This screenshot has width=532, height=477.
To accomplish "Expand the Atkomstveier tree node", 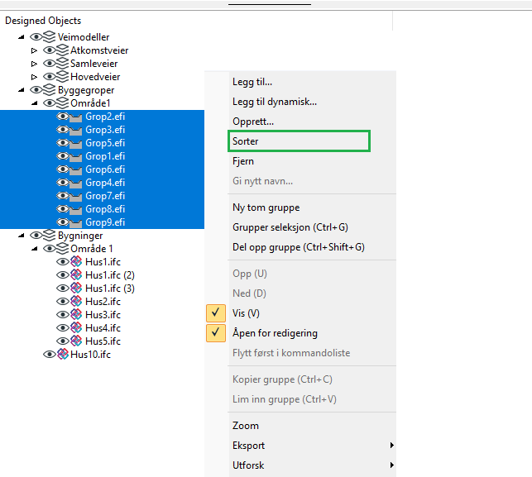I will pyautogui.click(x=34, y=50).
